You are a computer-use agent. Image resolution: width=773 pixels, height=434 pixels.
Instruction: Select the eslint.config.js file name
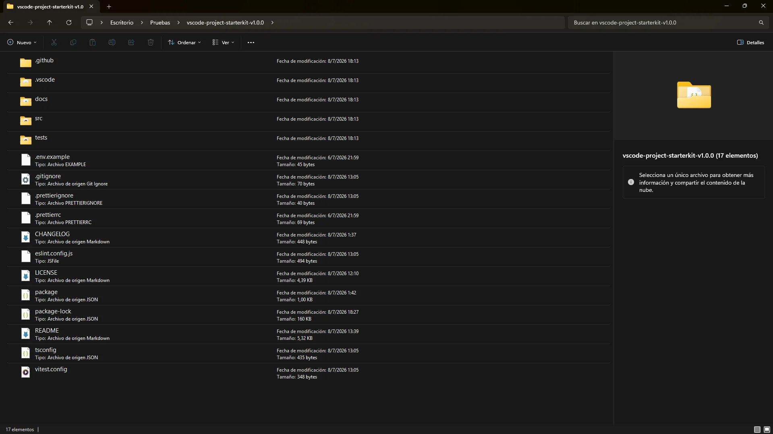54,253
